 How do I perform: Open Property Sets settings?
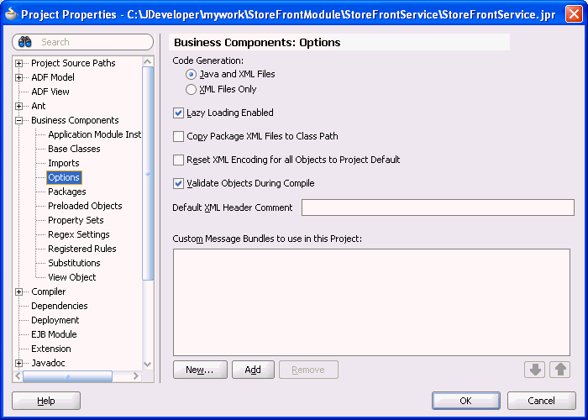76,220
